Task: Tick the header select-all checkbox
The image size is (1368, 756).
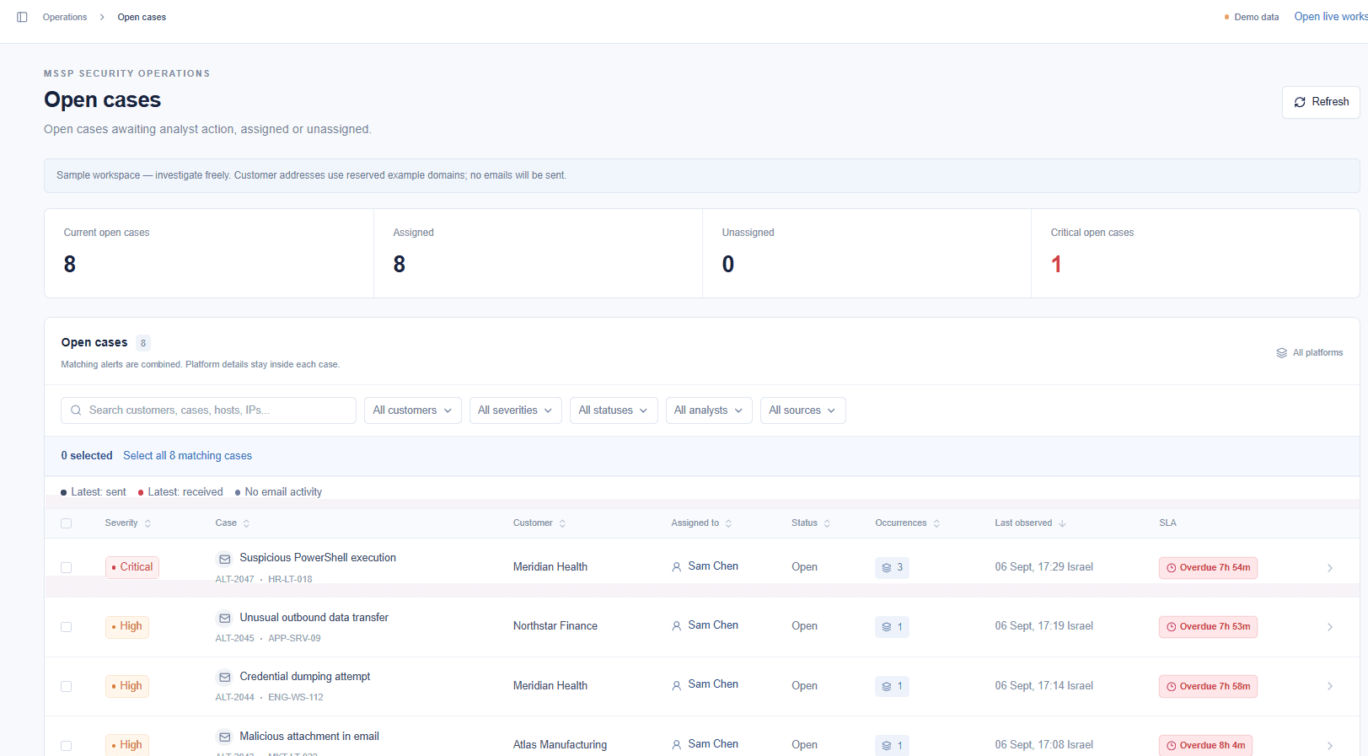Action: tap(67, 523)
